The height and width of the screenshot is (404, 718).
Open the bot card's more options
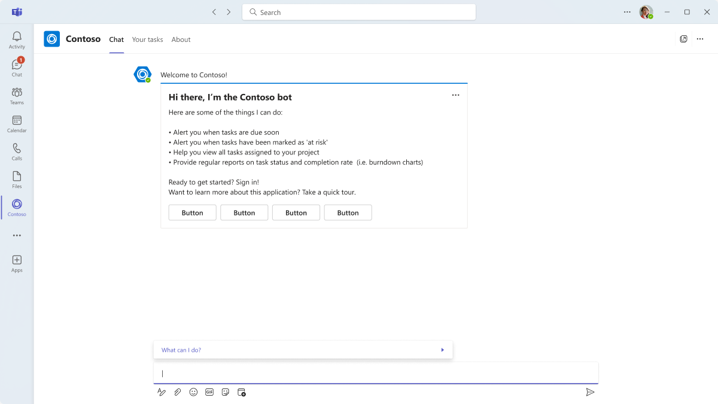tap(456, 95)
